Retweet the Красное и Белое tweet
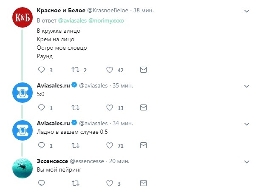Viewport: 266px width, 192px height. (x=76, y=70)
